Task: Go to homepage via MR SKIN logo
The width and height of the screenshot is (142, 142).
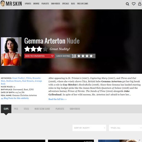Action: click(11, 4)
